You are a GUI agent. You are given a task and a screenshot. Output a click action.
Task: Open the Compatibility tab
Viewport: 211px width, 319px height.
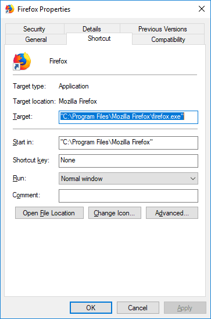168,39
